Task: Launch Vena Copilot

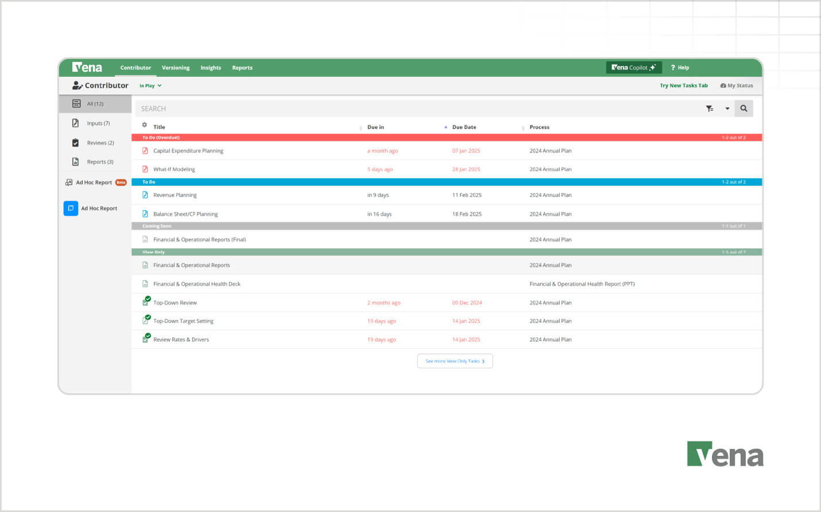Action: [634, 67]
